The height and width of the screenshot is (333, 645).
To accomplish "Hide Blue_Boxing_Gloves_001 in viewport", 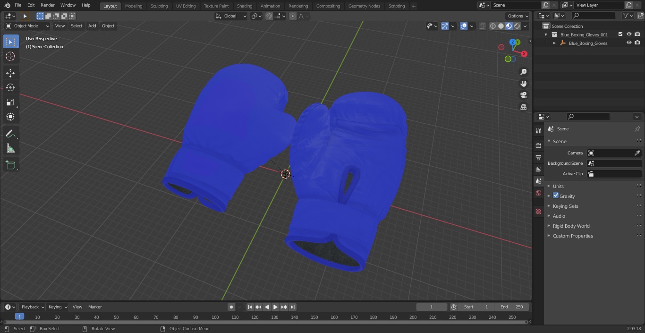I will coord(629,34).
